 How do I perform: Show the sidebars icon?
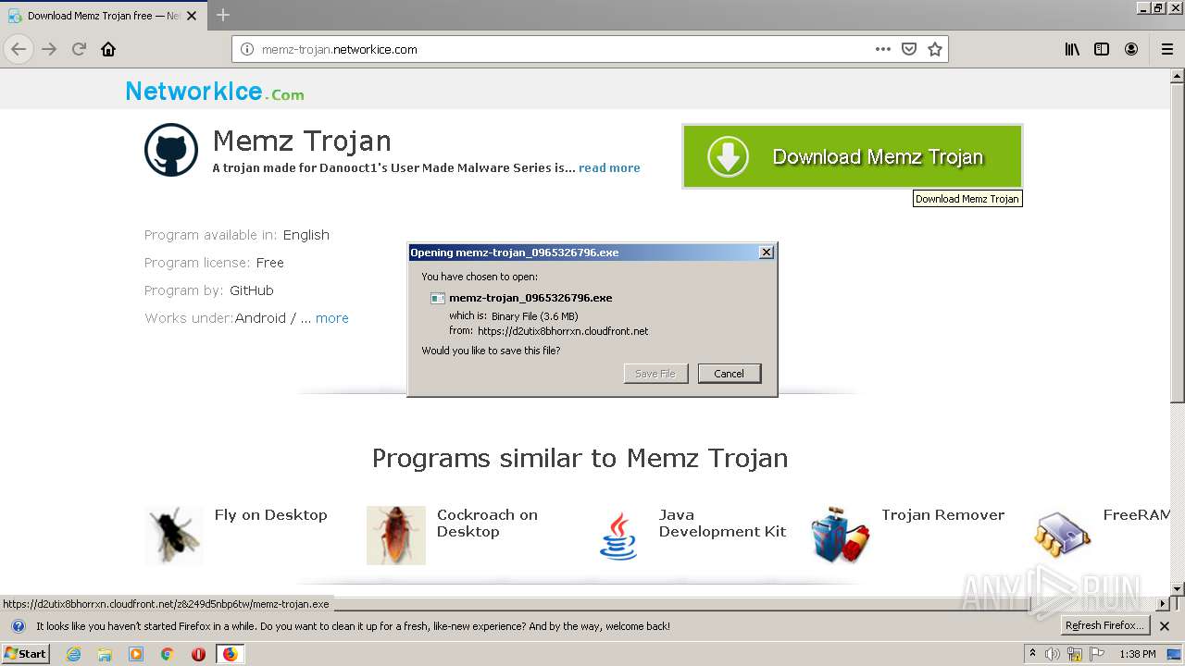coord(1102,49)
